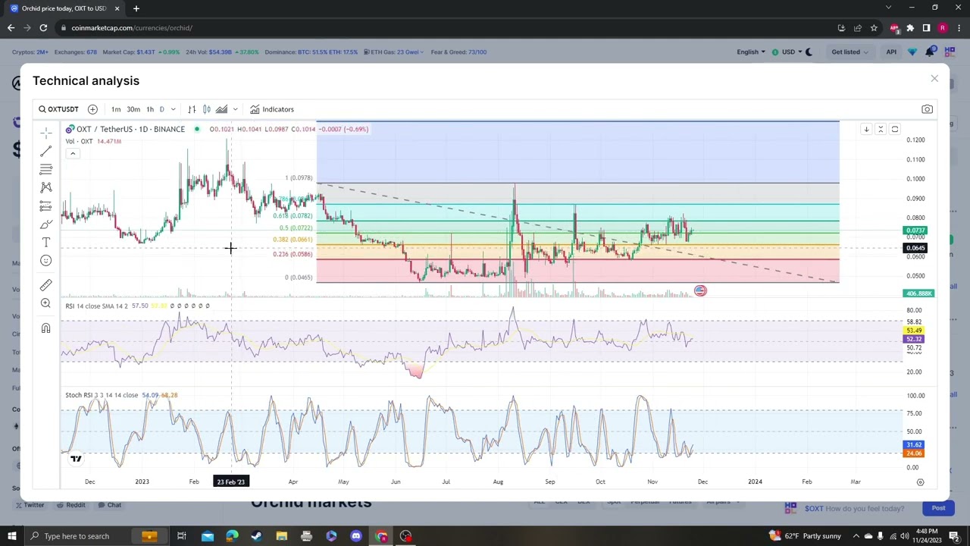Click the green 0.0737 current price label

(915, 231)
